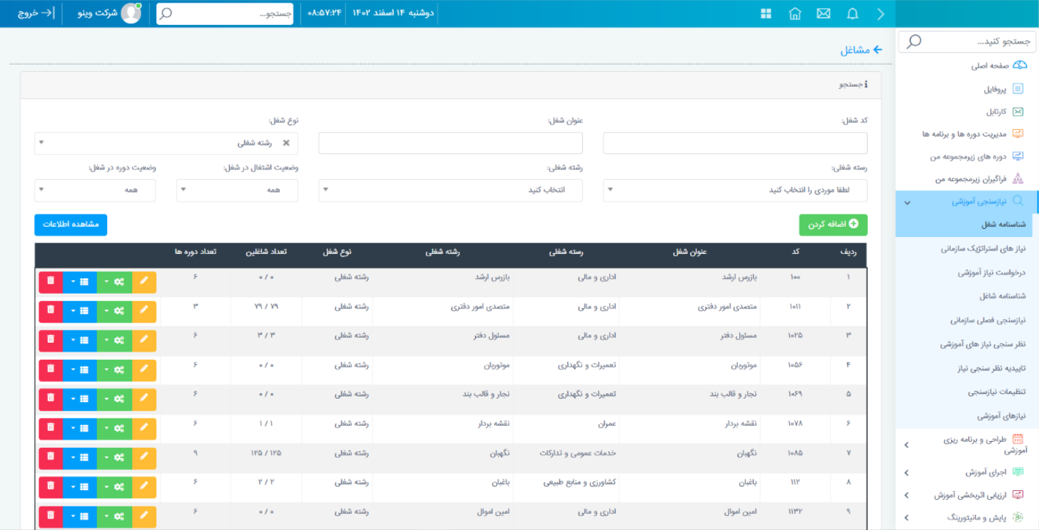
Task: Delete the متصدی امور دفتری row
Action: (x=51, y=312)
